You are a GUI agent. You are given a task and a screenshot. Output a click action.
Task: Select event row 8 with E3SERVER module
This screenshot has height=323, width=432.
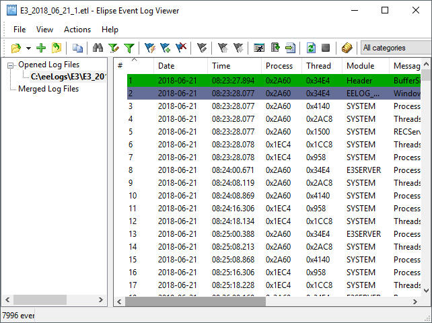coord(269,170)
